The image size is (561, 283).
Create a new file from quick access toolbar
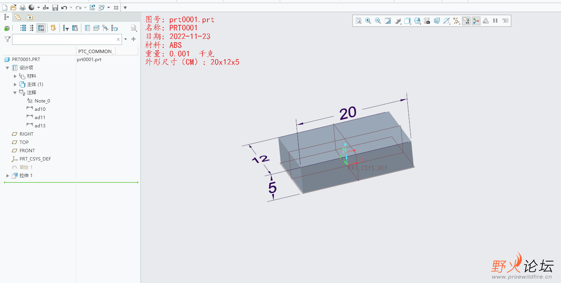click(x=5, y=8)
